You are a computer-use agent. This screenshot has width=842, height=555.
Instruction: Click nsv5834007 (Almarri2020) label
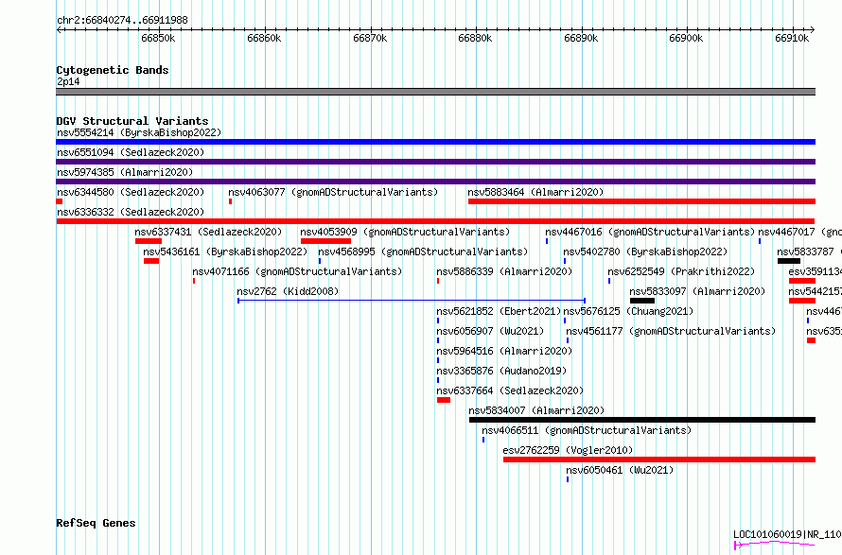[x=536, y=410]
